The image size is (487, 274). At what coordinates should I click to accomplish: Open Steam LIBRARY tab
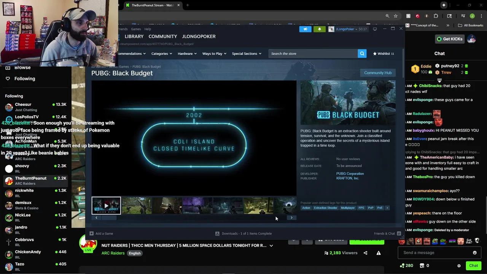pos(134,37)
